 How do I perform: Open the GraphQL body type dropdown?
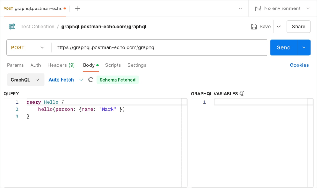[x=25, y=80]
